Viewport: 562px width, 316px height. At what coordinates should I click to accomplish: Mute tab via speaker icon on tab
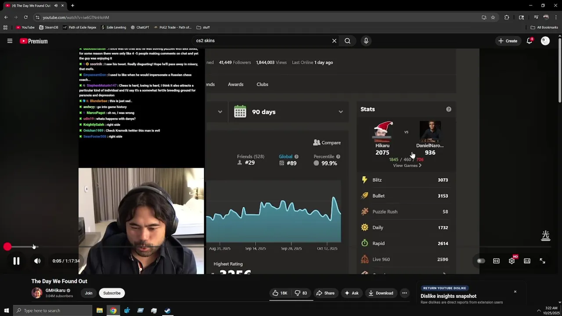(56, 6)
